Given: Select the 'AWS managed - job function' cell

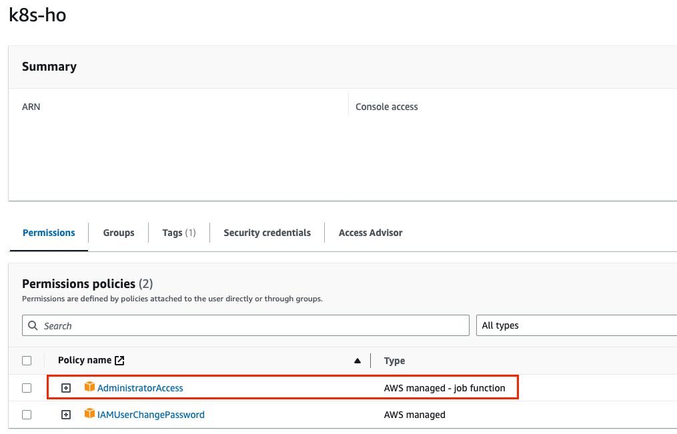Looking at the screenshot, I should pos(444,388).
